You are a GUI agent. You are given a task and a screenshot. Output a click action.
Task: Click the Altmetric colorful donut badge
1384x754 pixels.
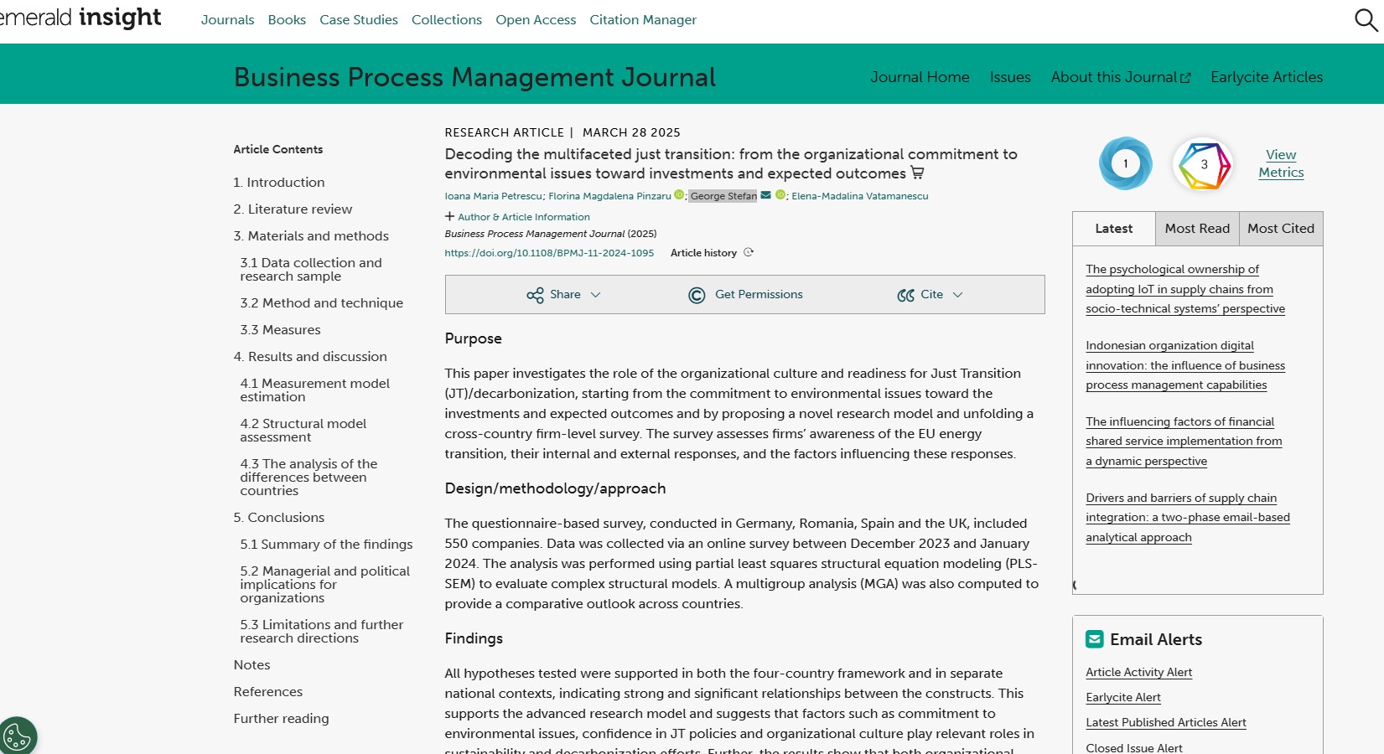[1202, 164]
